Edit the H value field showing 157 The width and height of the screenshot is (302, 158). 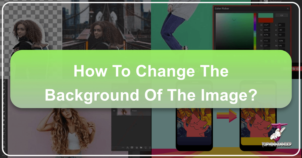tap(267, 25)
